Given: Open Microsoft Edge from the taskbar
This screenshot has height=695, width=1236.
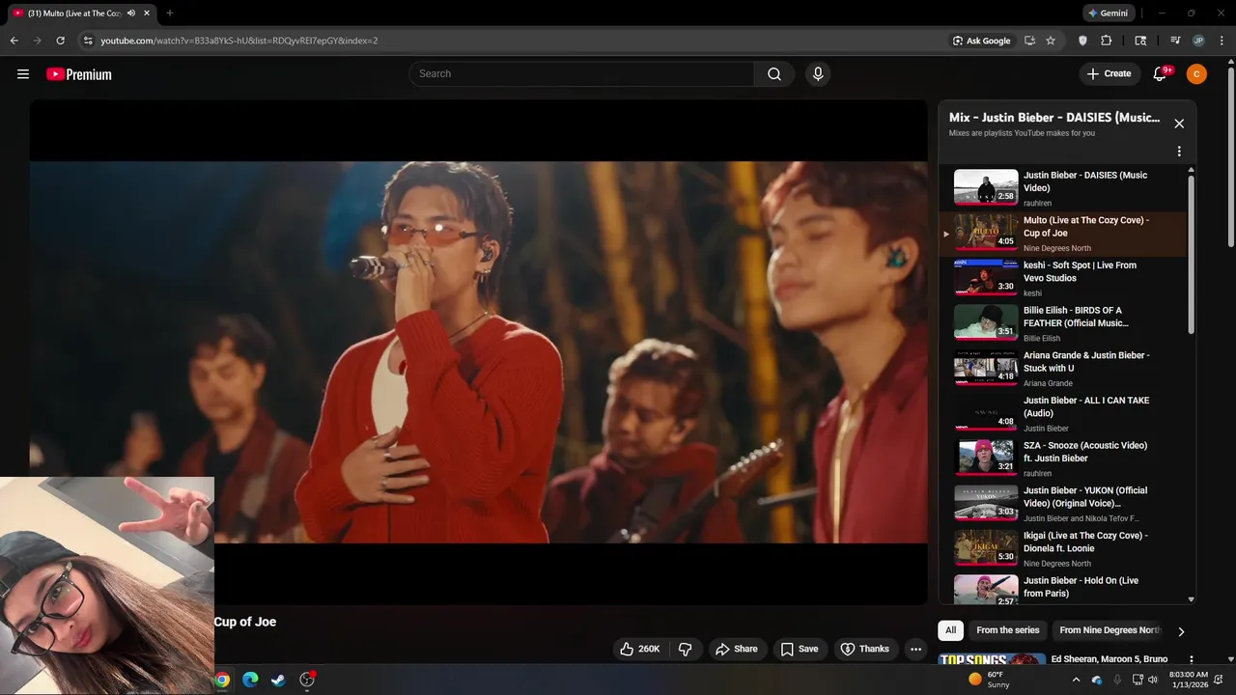Looking at the screenshot, I should coord(250,680).
